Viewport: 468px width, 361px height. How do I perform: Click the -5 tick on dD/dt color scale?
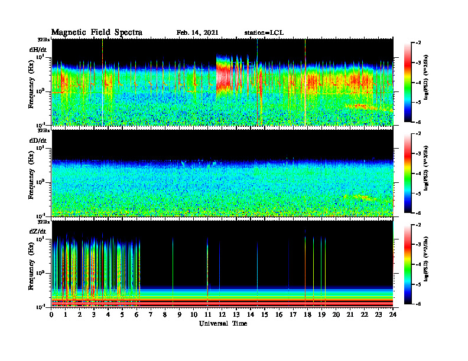click(x=418, y=193)
